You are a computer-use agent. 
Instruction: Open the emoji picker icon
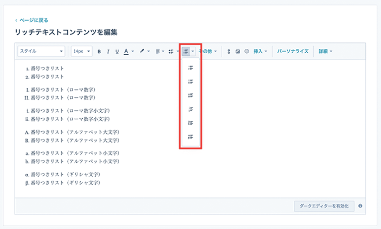pos(247,51)
